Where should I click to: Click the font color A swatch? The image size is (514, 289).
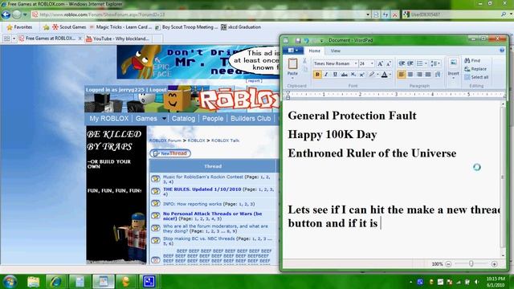tap(384, 75)
